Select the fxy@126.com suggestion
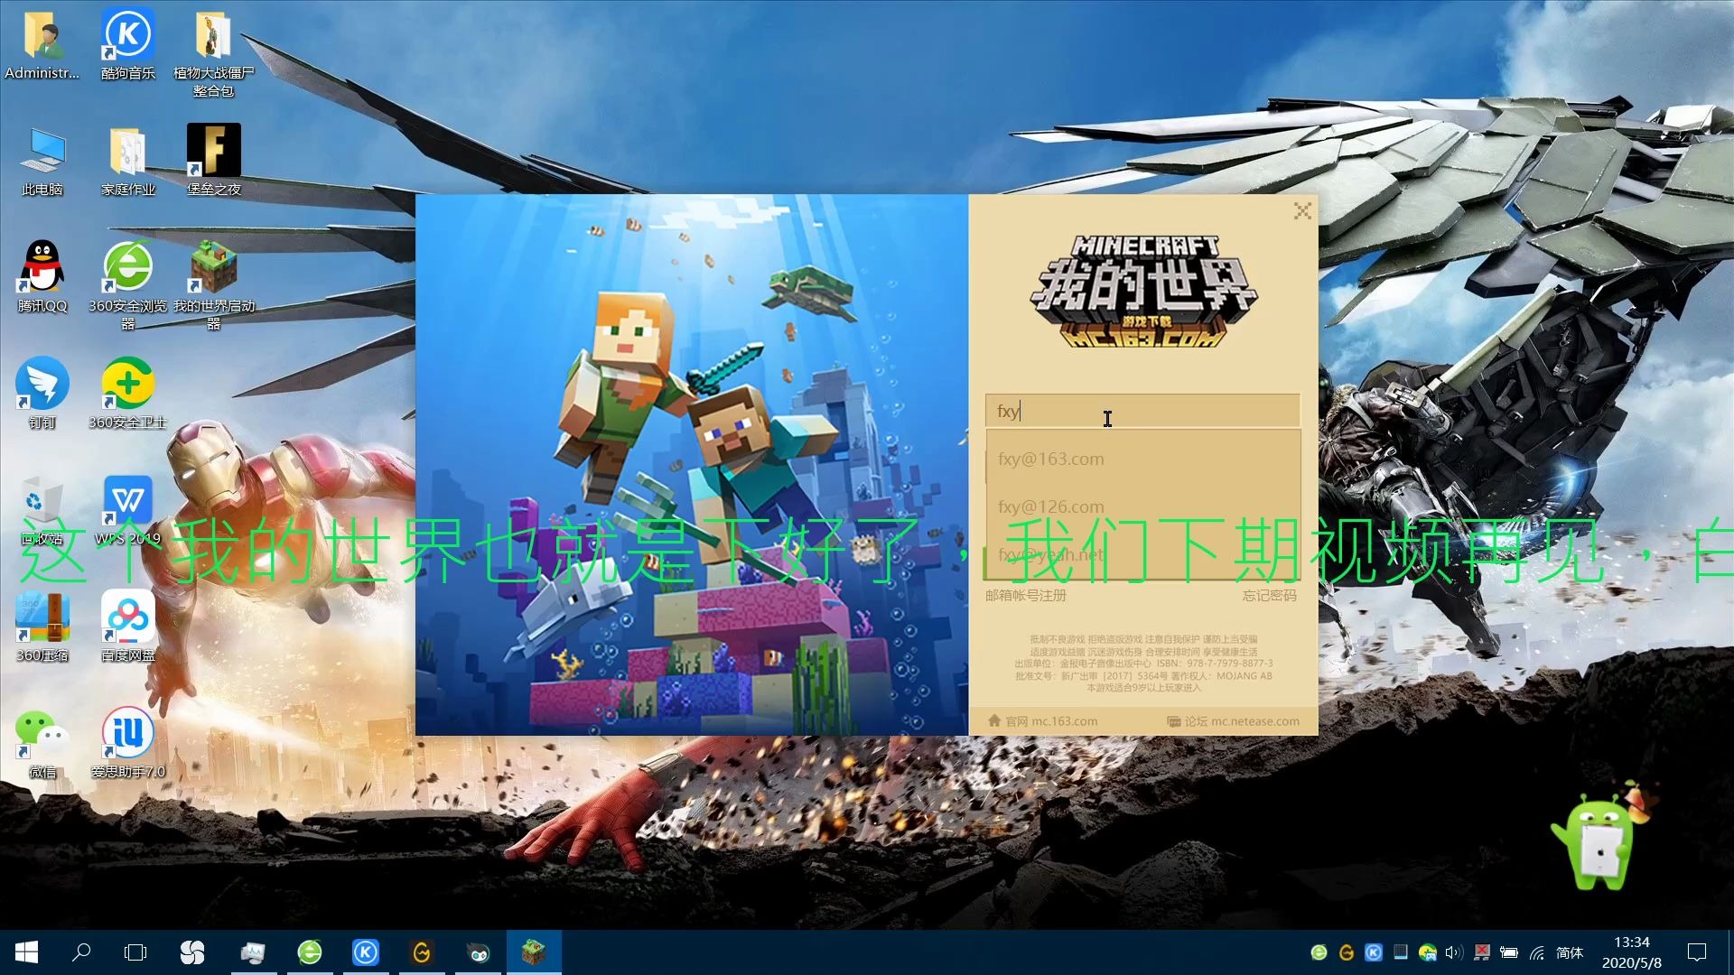This screenshot has height=975, width=1734. click(x=1142, y=506)
